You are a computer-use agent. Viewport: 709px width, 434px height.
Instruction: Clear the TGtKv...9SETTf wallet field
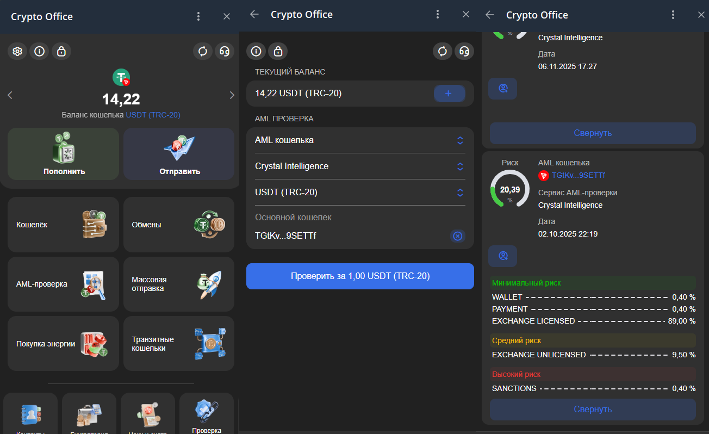(457, 236)
